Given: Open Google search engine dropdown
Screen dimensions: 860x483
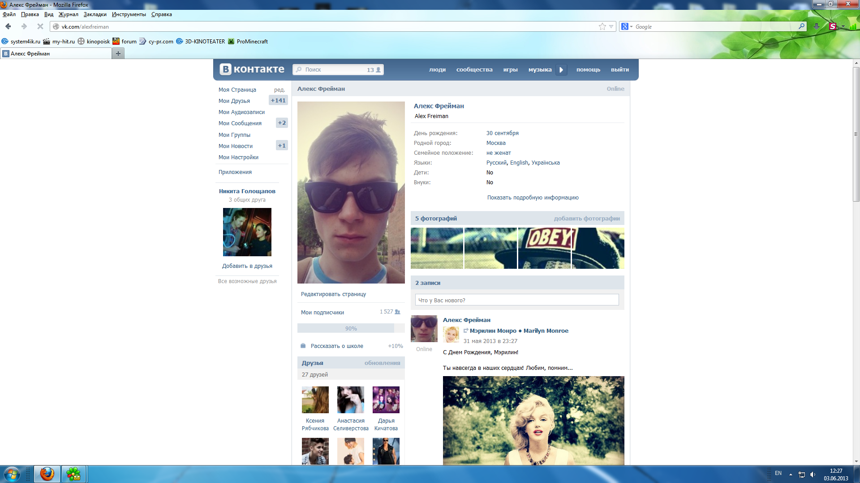Looking at the screenshot, I should (627, 26).
